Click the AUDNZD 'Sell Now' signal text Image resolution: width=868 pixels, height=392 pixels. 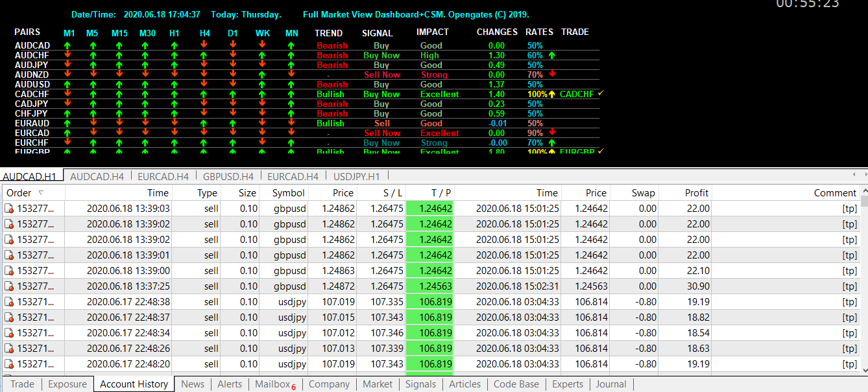[382, 75]
